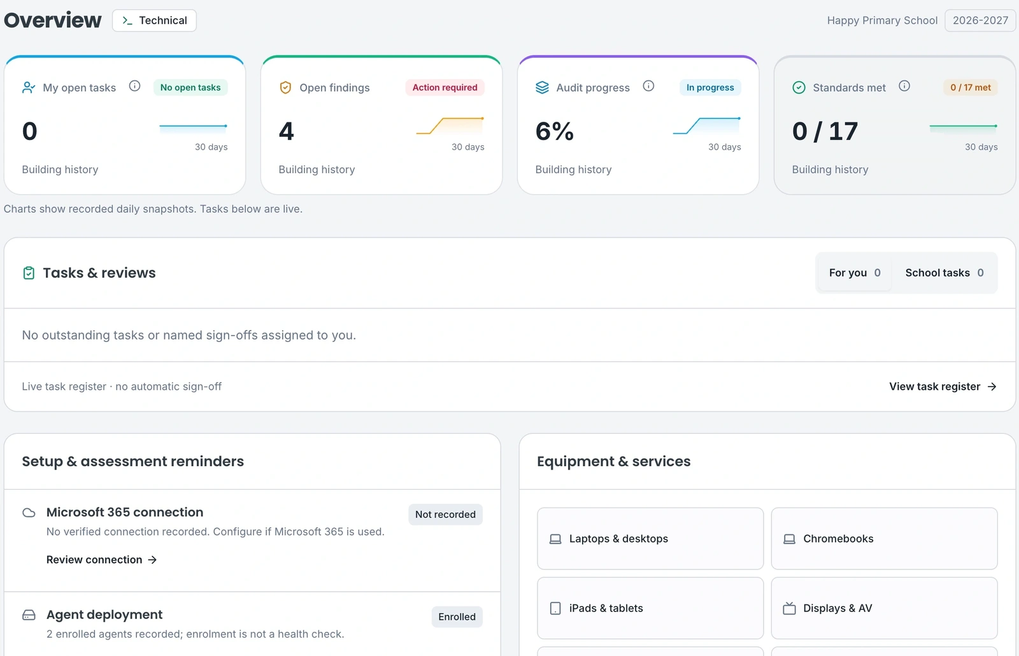
Task: Click the check circle icon on Standards met
Action: click(799, 87)
